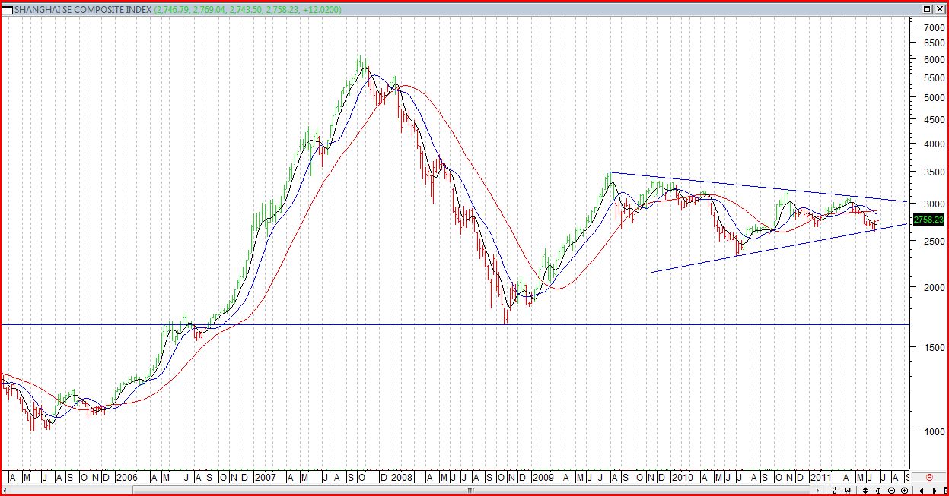This screenshot has width=949, height=496.
Task: Click the refresh chart arrows icon
Action: coord(834,491)
